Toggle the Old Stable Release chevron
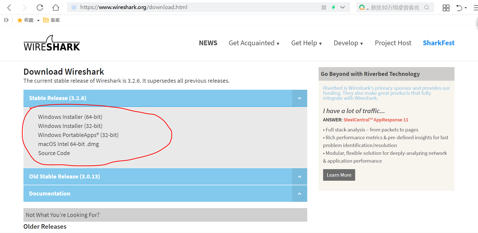The width and height of the screenshot is (478, 233). pyautogui.click(x=300, y=176)
